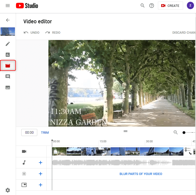Open the Subtitles icon in sidebar
196x195 pixels.
point(8,88)
